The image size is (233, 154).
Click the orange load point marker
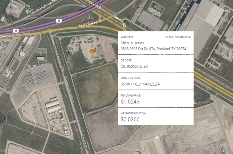tap(92, 51)
